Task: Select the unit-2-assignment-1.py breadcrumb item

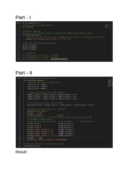Action: pyautogui.click(x=32, y=23)
